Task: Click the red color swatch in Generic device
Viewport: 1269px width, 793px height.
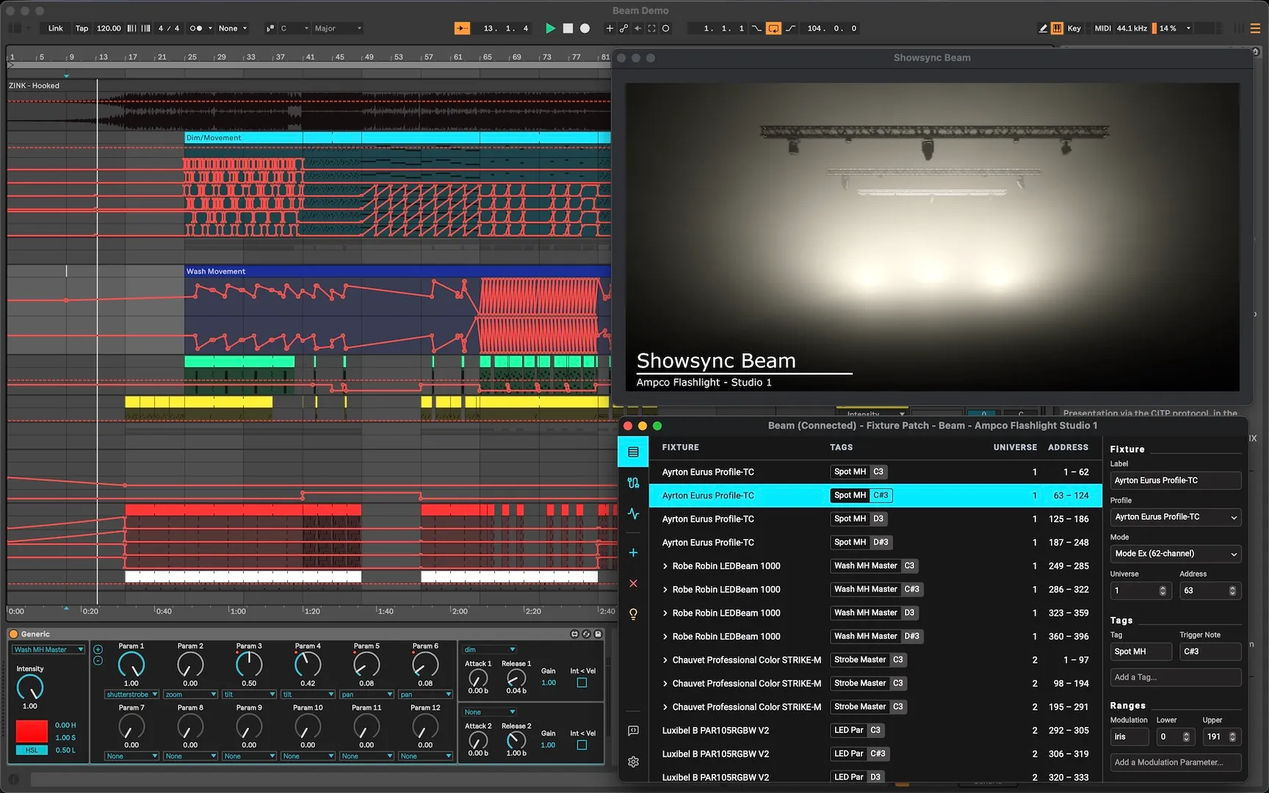Action: (x=31, y=731)
